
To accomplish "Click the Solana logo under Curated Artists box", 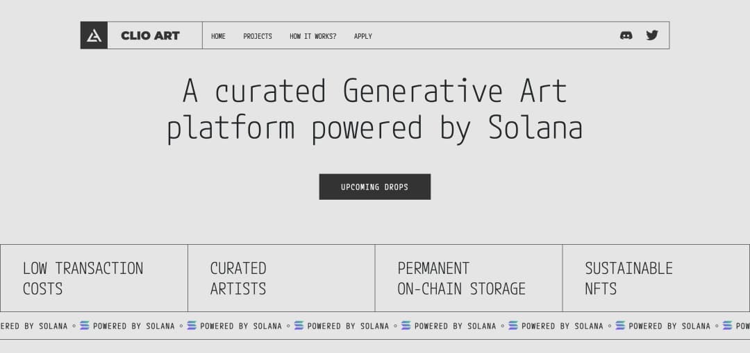I will [299, 325].
